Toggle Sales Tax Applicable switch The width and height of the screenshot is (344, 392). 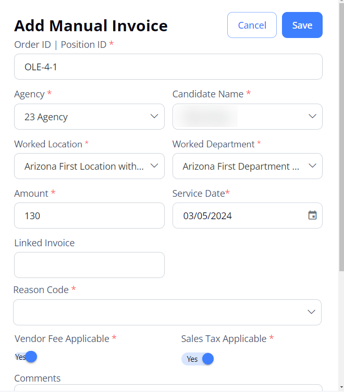pyautogui.click(x=198, y=359)
